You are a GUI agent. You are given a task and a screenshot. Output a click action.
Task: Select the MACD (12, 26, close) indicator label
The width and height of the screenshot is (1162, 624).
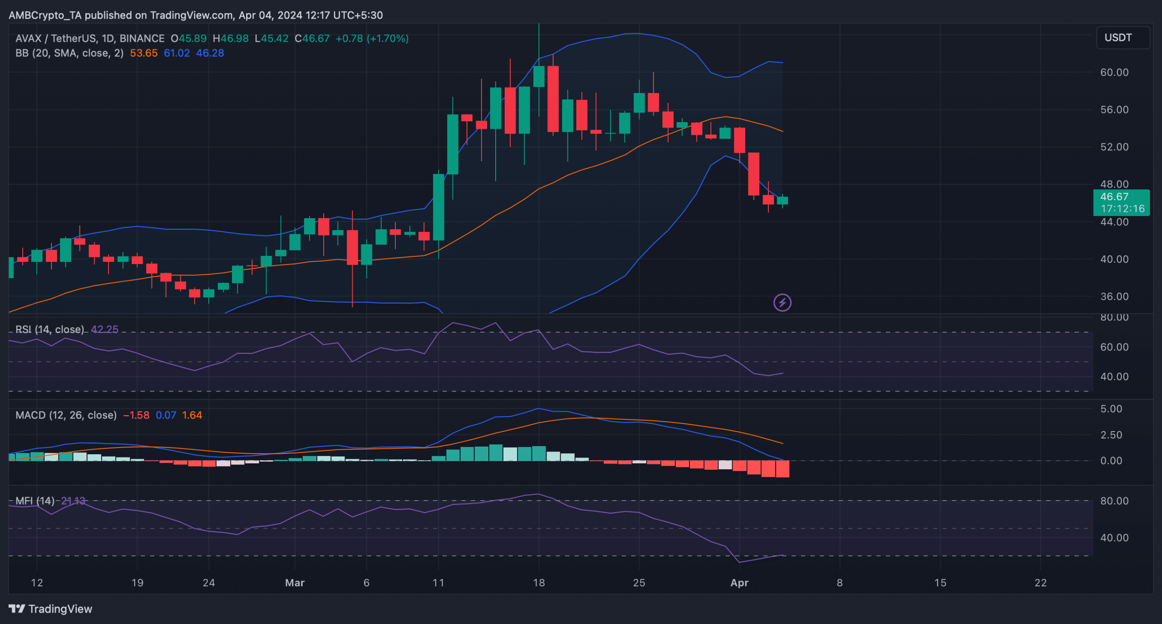tap(66, 415)
